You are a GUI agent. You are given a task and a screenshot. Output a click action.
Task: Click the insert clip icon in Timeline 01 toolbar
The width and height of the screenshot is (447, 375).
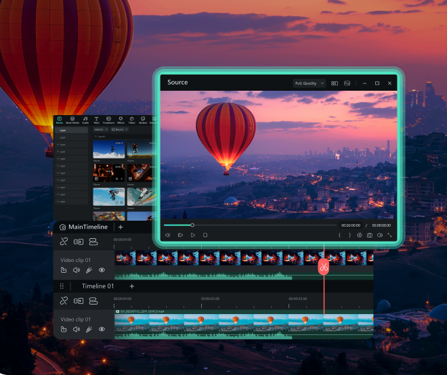tap(79, 301)
